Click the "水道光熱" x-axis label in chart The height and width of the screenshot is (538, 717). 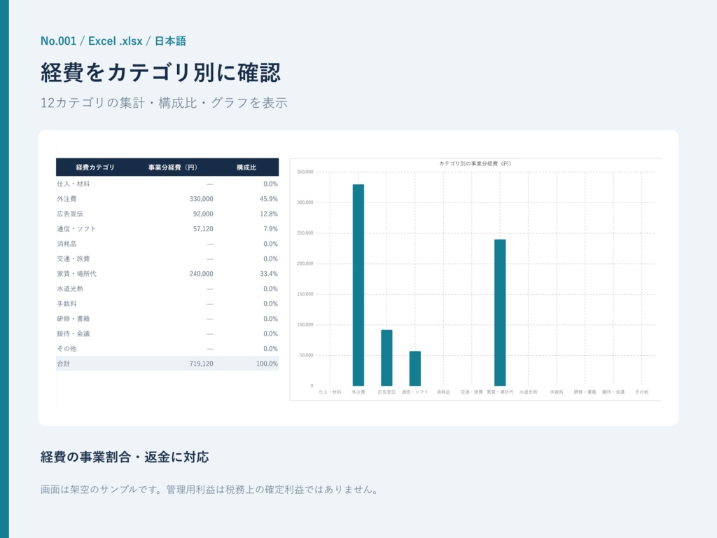pos(529,392)
